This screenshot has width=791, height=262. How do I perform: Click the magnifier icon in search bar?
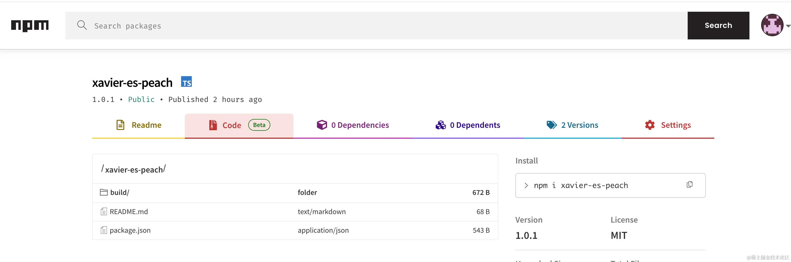click(82, 25)
